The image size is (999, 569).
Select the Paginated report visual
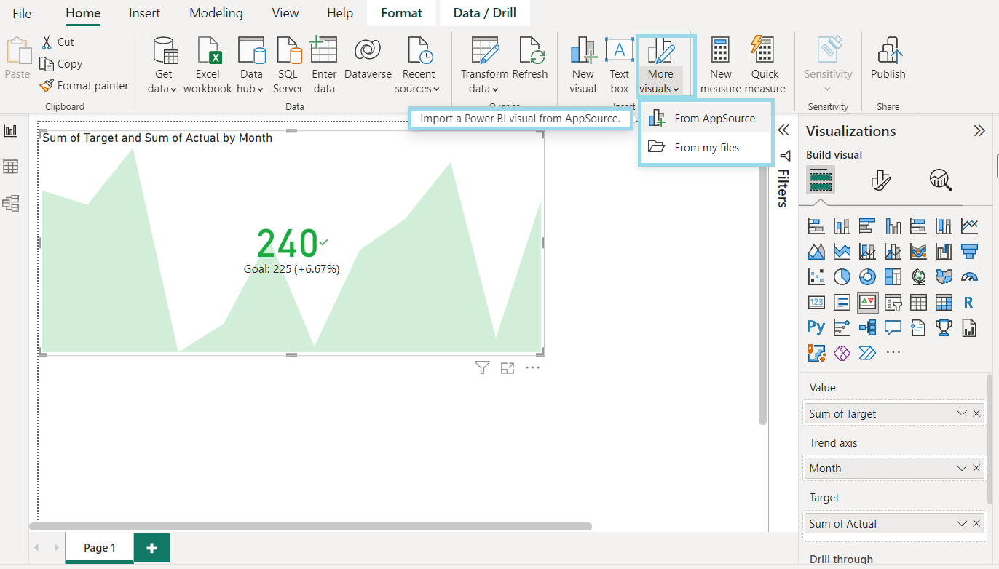[969, 327]
